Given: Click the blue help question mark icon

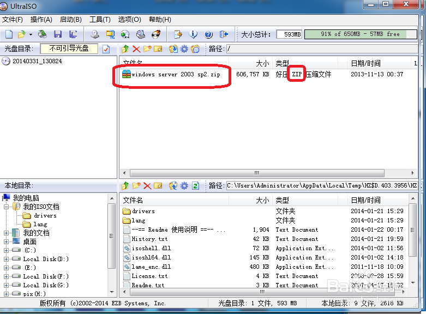Looking at the screenshot, I should pos(208,34).
